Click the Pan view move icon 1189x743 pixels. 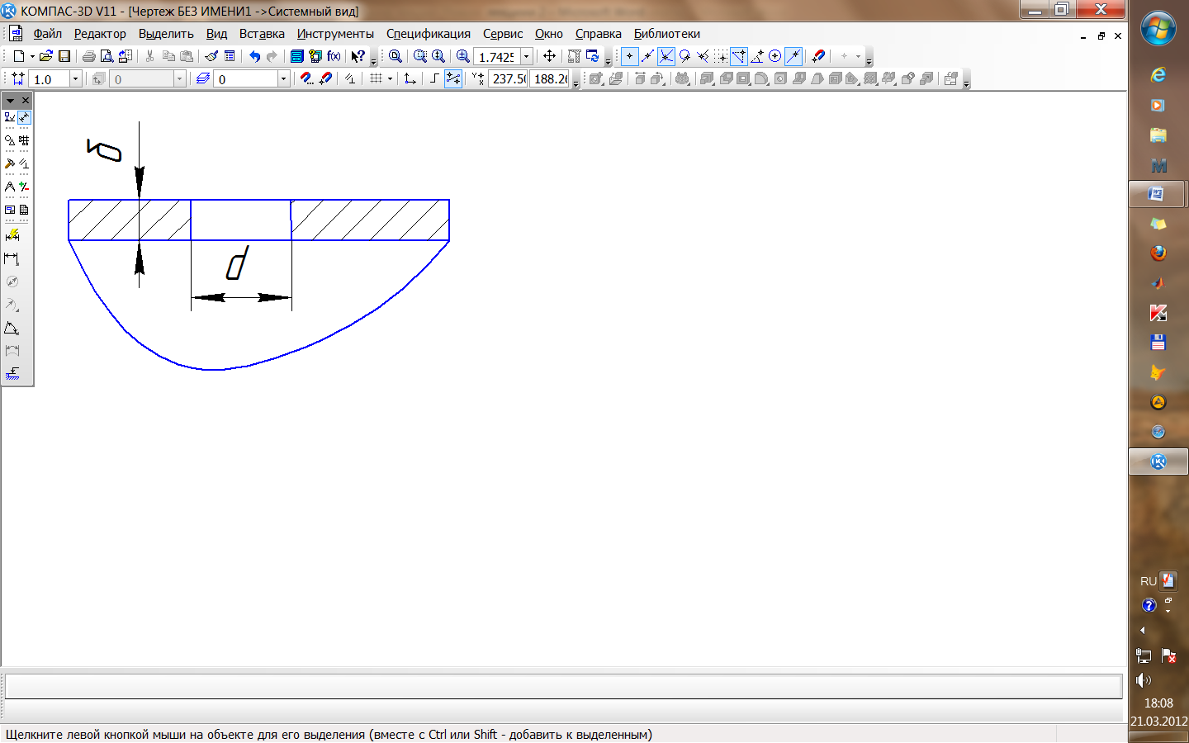(549, 56)
